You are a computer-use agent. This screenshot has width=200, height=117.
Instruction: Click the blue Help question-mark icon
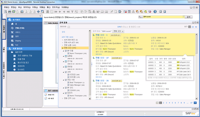[x=155, y=12]
